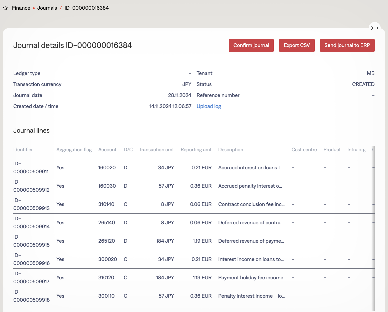Select the Payment holiday fee income row
The height and width of the screenshot is (312, 388).
[250, 278]
